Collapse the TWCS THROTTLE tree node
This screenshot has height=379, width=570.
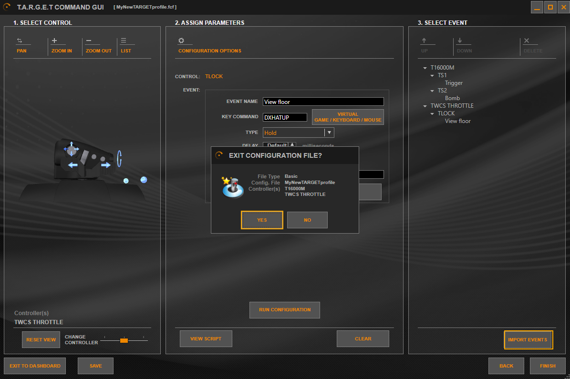425,106
